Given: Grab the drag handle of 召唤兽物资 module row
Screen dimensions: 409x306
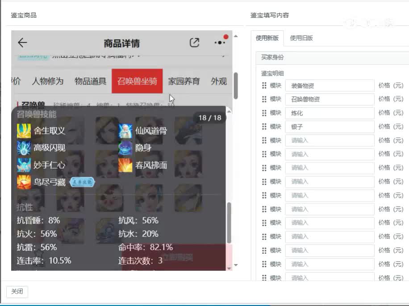Looking at the screenshot, I should click(264, 99).
